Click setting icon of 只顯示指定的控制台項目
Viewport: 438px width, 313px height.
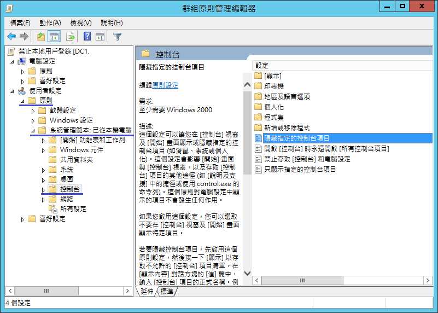click(258, 169)
